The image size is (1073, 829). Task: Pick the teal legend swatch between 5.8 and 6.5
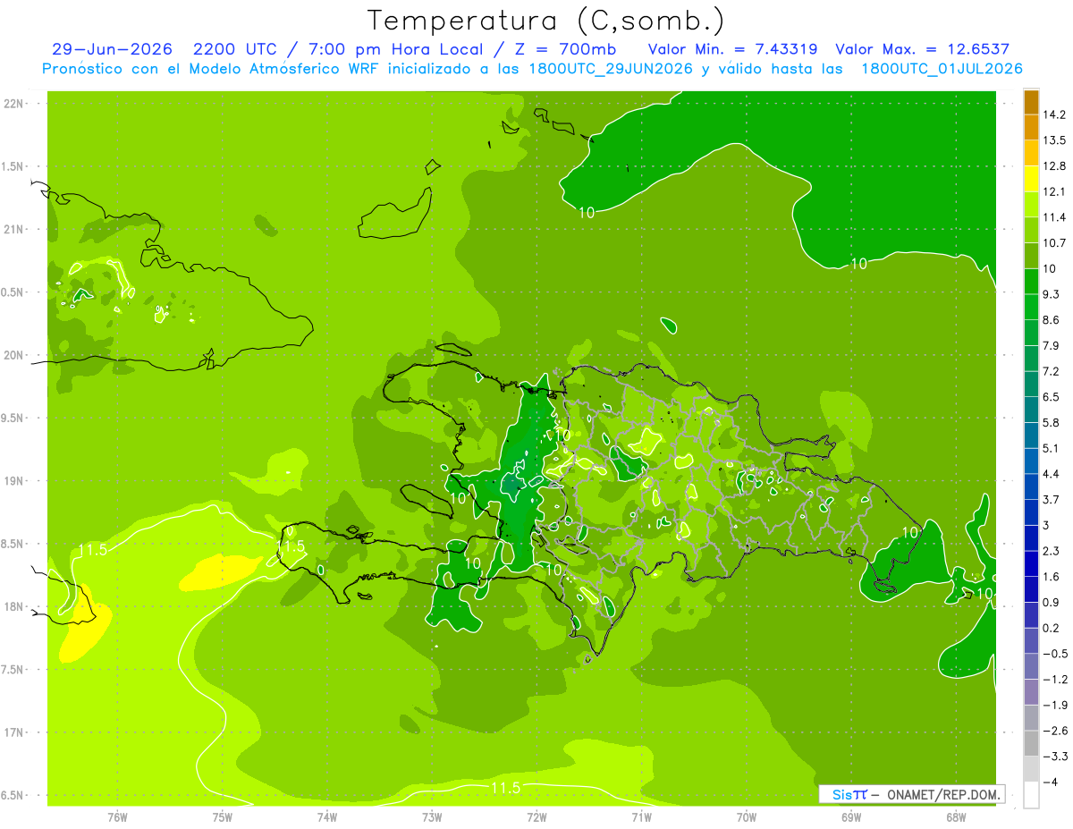(x=1031, y=409)
